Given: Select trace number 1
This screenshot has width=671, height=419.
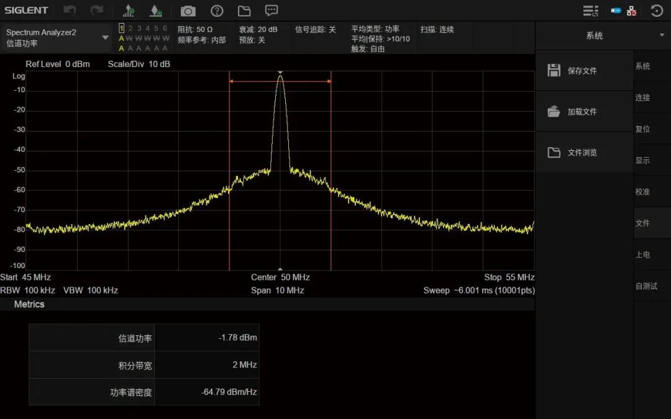Looking at the screenshot, I should [122, 28].
